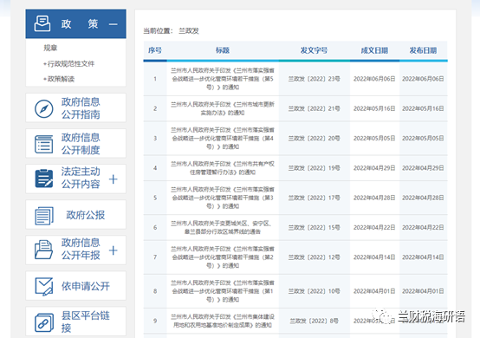This screenshot has width=480, height=338.
Task: Open the 兰州市城市更新实施办法 notice title
Action: pos(223,108)
